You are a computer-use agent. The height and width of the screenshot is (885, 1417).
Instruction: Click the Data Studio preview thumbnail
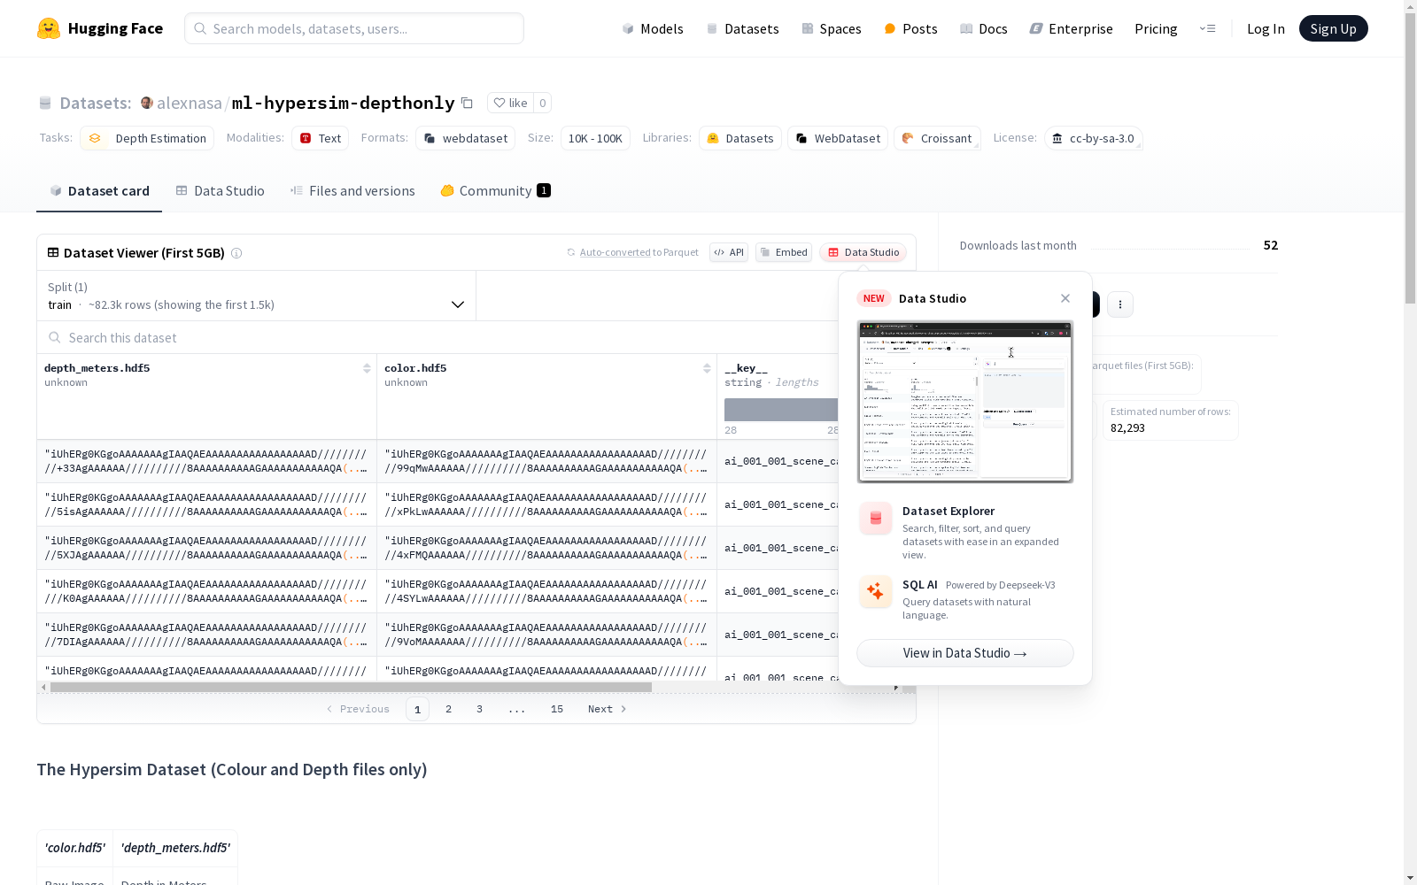(965, 402)
